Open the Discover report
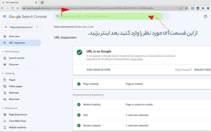The height and width of the screenshot is (132, 211). [14, 64]
